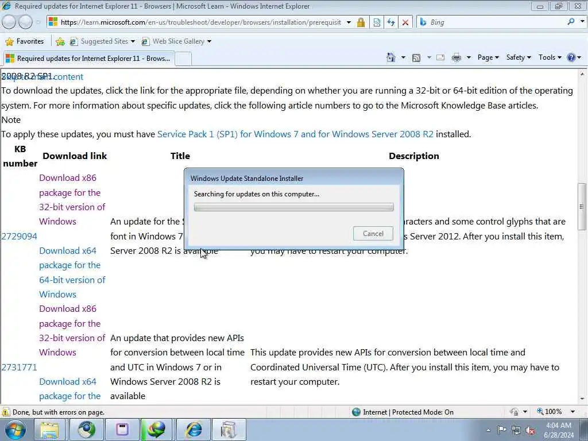This screenshot has width=588, height=441.
Task: Expand the Web Slice Gallery dropdown
Action: click(209, 41)
